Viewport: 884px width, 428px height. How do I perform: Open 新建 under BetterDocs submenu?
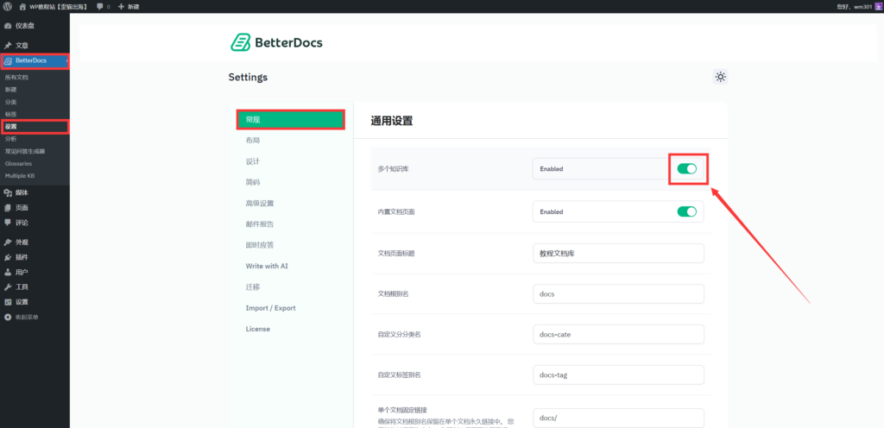(x=10, y=90)
